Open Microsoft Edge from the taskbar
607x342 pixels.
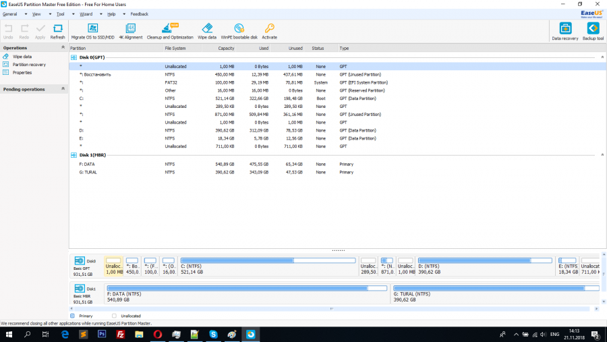[x=65, y=334]
